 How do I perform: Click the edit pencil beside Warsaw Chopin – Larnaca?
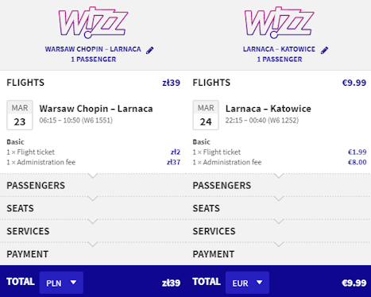click(150, 50)
